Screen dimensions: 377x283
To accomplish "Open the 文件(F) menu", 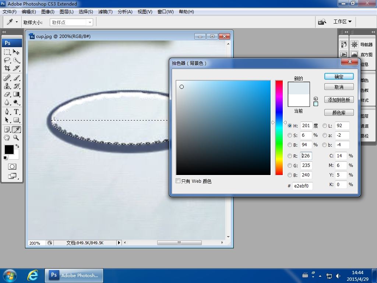I will point(9,12).
